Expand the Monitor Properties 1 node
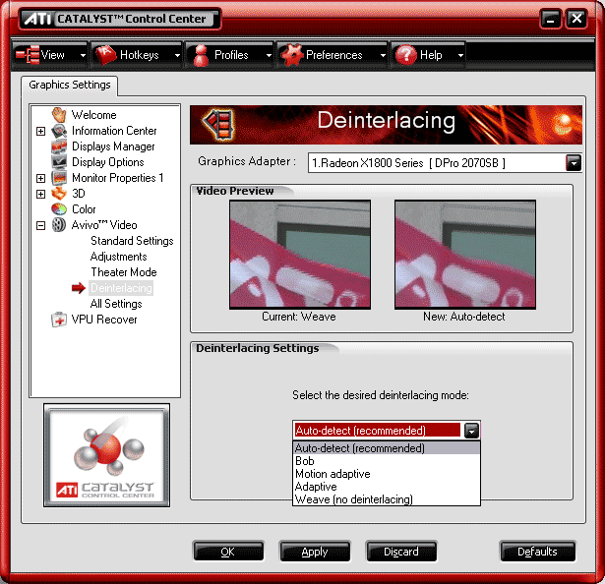The image size is (605, 584). 40,178
